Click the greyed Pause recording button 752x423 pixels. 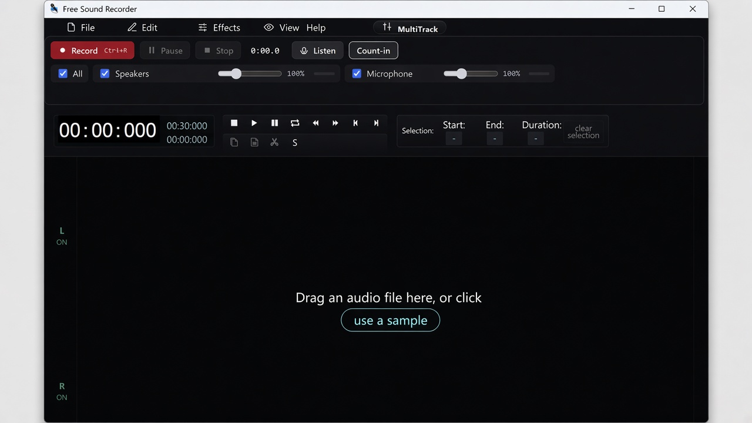point(165,51)
